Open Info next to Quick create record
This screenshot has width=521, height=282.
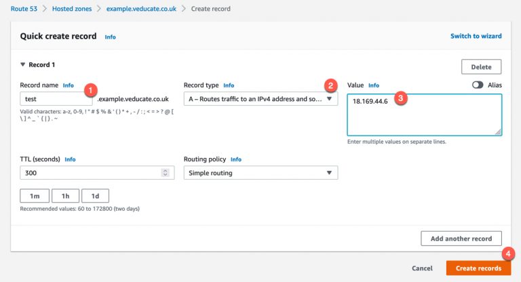point(110,37)
